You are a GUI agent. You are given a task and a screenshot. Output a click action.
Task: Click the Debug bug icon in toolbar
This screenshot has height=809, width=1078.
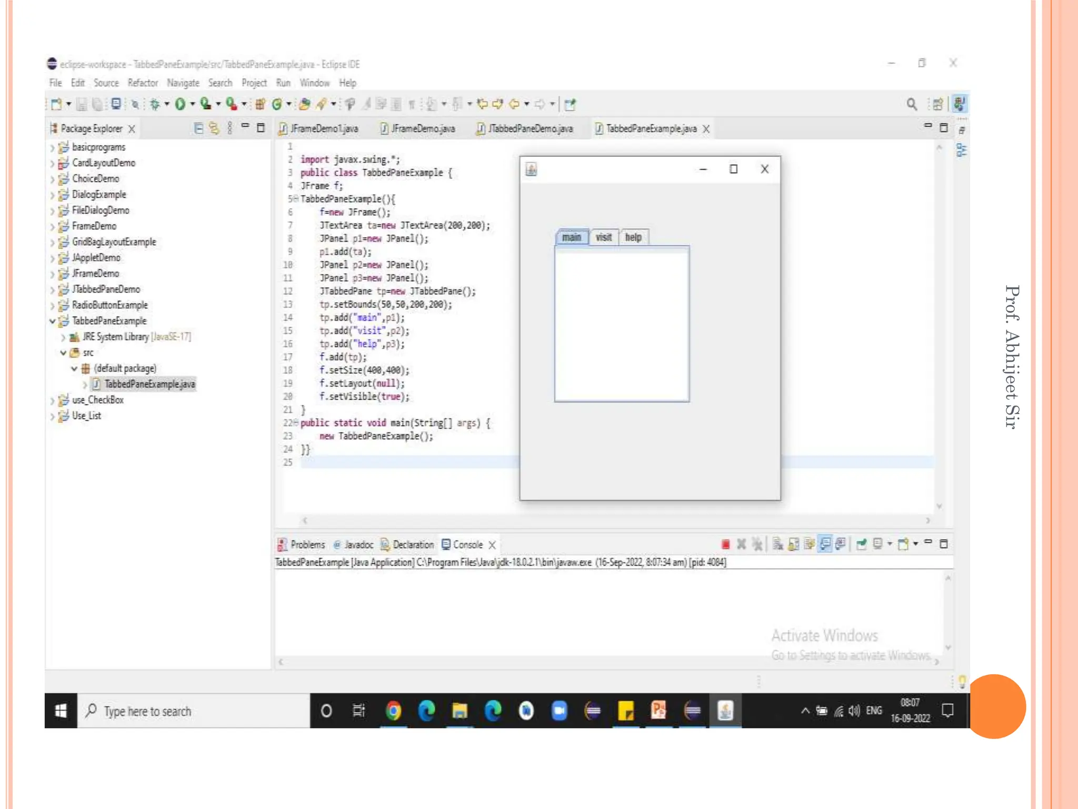coord(155,104)
